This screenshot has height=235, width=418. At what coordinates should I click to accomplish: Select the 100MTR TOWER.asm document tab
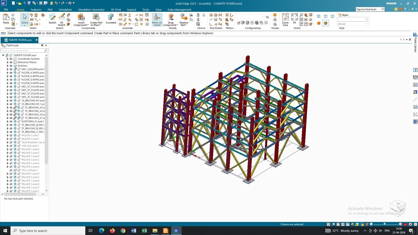20,40
